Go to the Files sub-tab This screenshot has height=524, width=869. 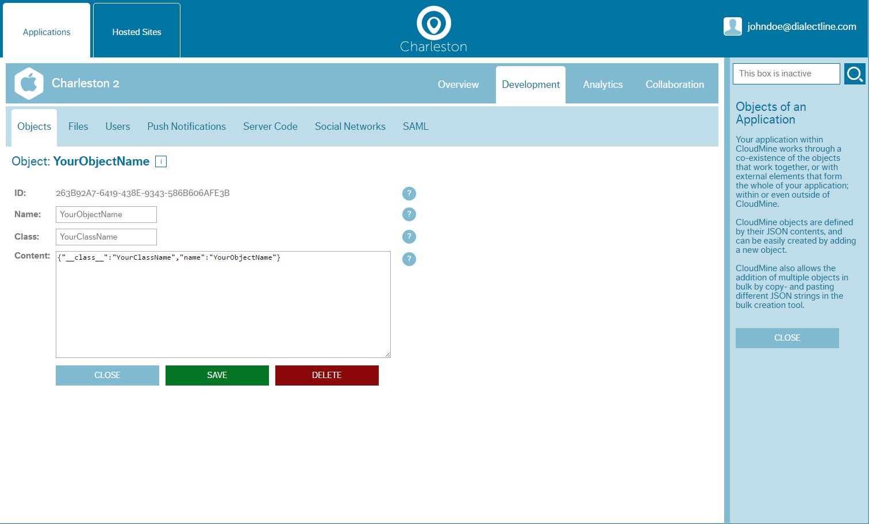click(x=78, y=126)
